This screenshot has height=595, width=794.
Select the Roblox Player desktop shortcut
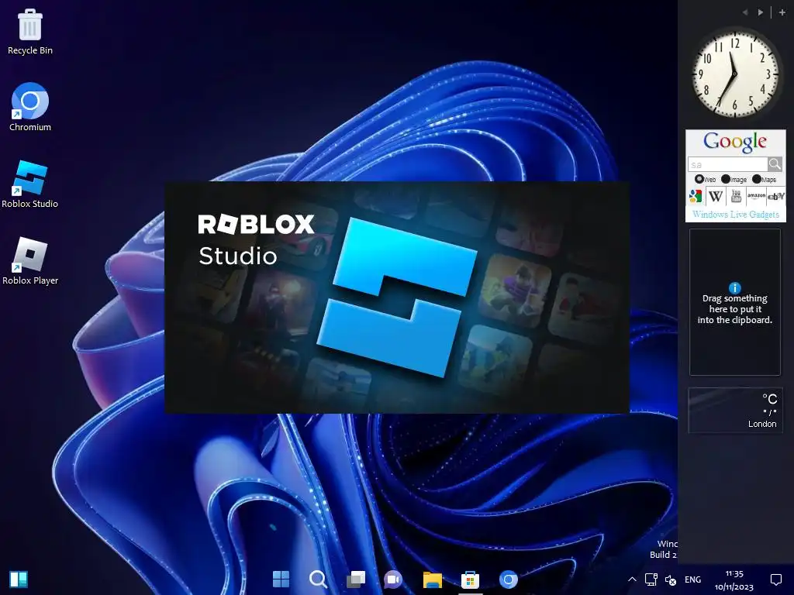[30, 261]
